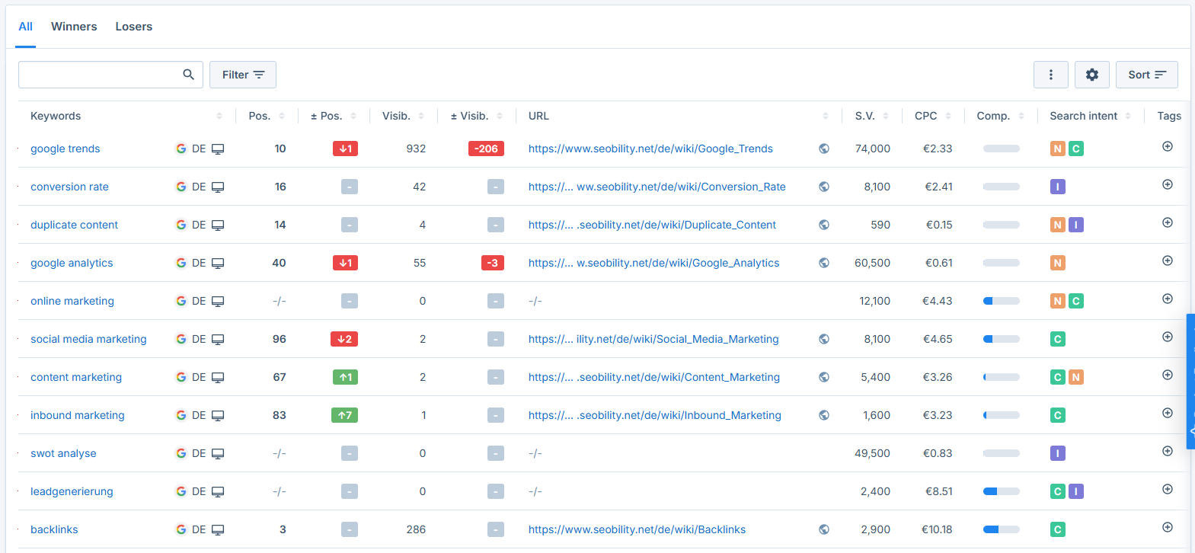Add tag to online marketing row
1195x553 pixels.
pos(1167,299)
